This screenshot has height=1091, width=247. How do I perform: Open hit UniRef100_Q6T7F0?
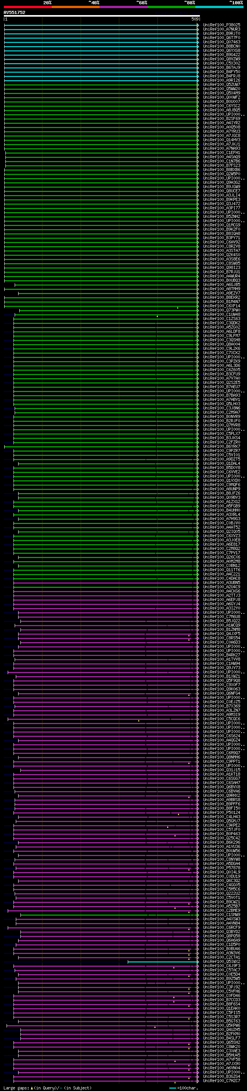click(222, 38)
